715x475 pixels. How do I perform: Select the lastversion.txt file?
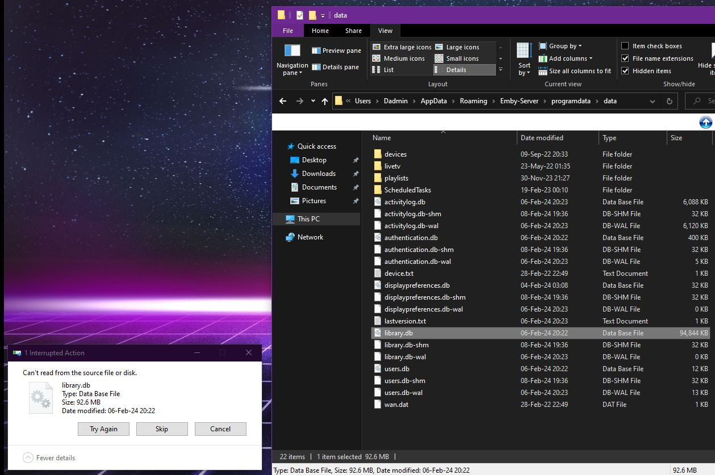405,321
